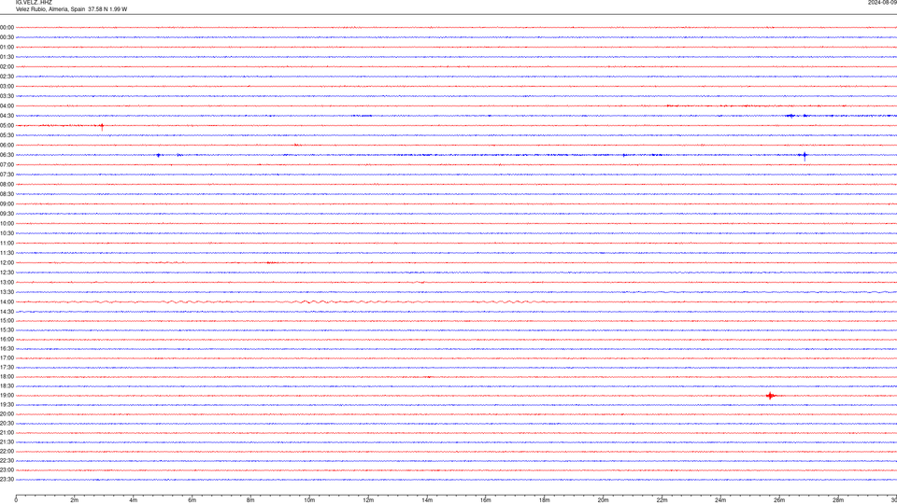Click the 20m tick label on time axis
897x504 pixels.
point(604,500)
